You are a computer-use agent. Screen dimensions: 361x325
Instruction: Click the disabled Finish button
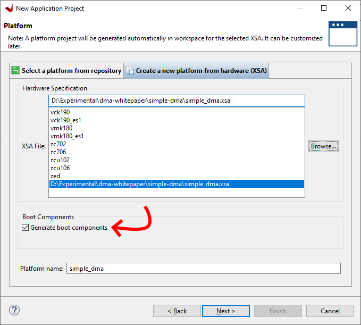278,311
